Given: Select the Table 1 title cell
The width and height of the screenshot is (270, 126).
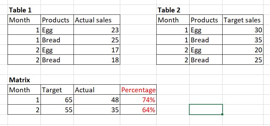Looking at the screenshot, I should (24, 10).
